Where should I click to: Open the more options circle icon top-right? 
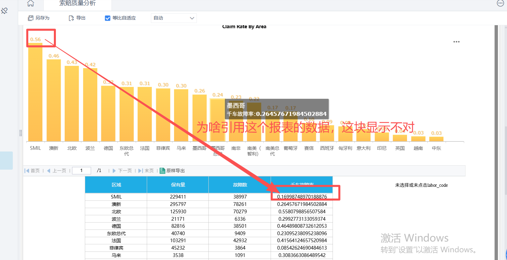pos(501,3)
